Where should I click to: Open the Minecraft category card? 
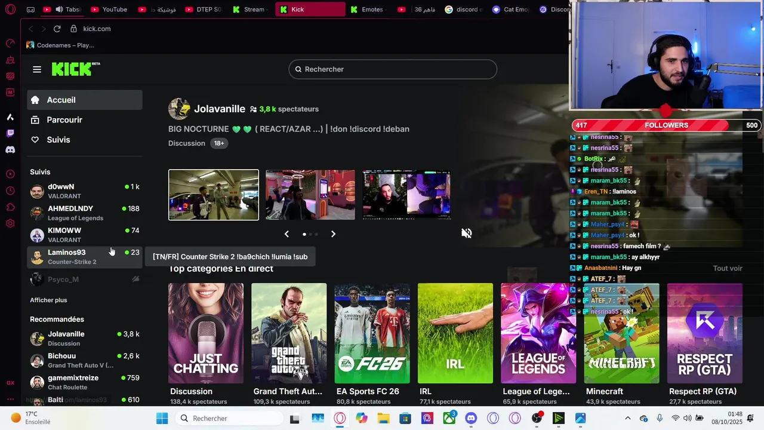click(x=621, y=333)
